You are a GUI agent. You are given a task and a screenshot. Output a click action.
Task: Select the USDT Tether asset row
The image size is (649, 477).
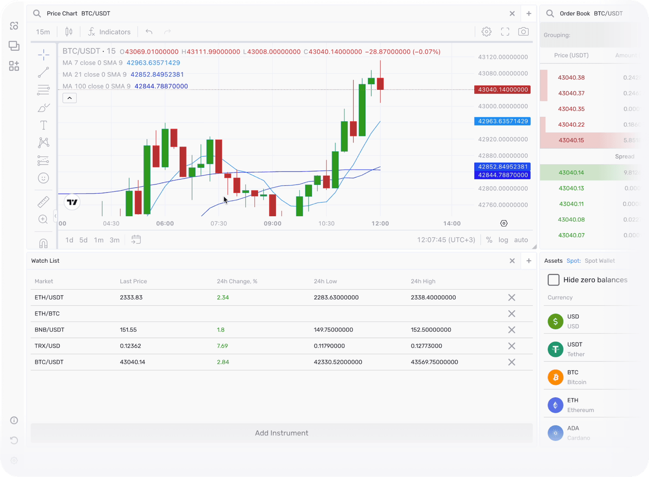(592, 349)
